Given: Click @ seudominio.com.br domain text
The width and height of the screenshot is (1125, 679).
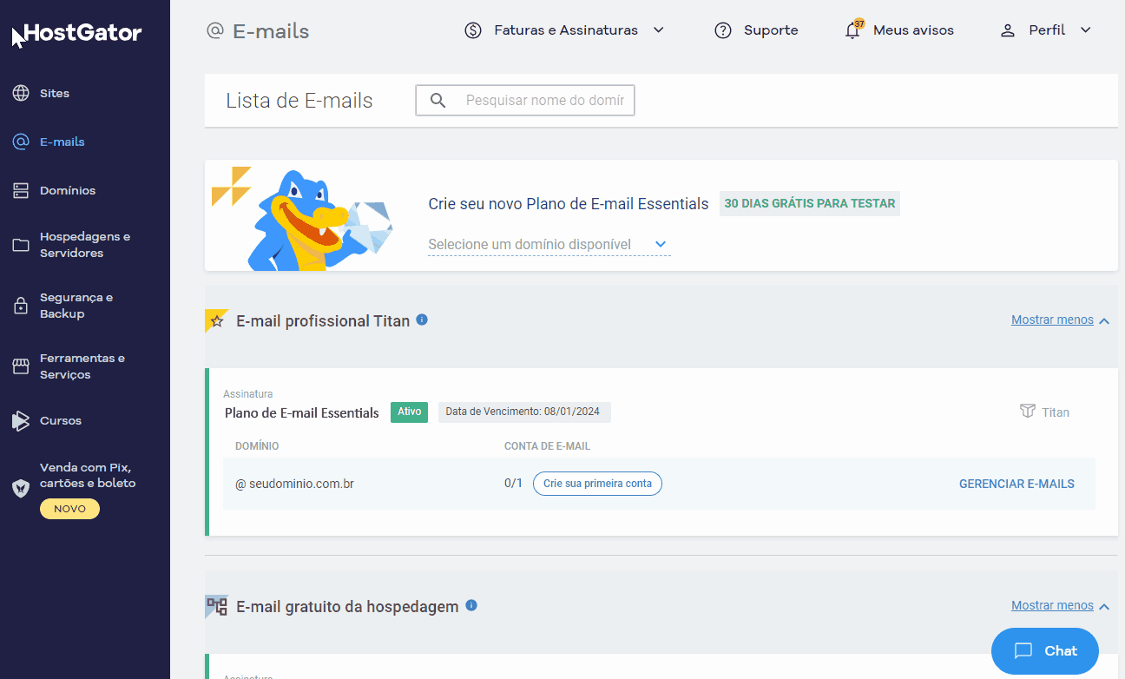Looking at the screenshot, I should tap(294, 484).
